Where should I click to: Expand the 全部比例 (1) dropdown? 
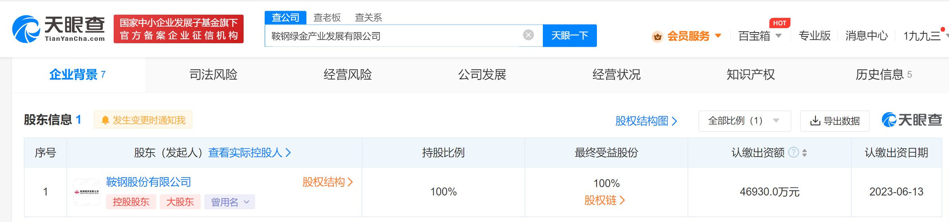[x=745, y=121]
